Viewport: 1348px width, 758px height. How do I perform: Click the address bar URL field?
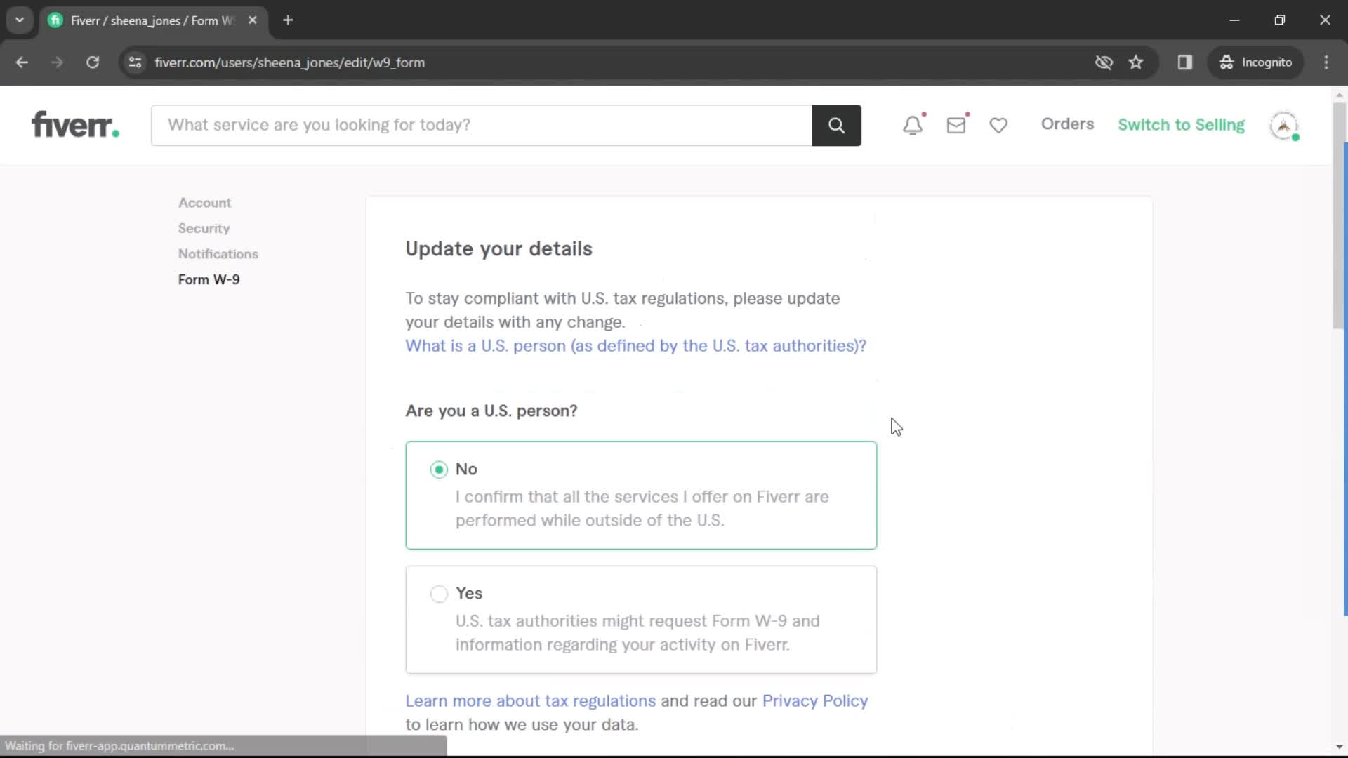290,62
